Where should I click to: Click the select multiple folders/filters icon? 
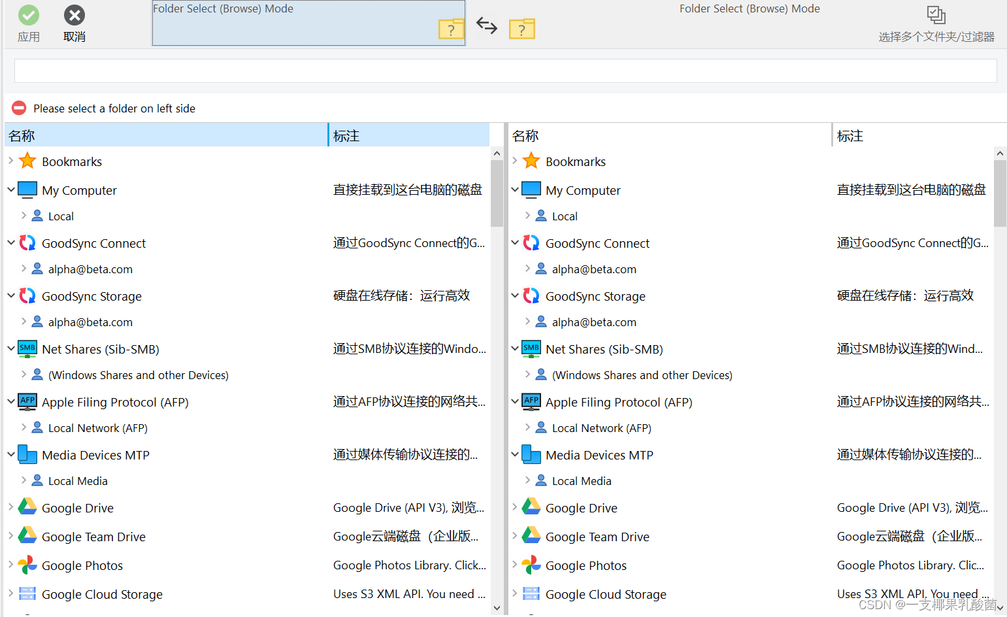click(936, 14)
